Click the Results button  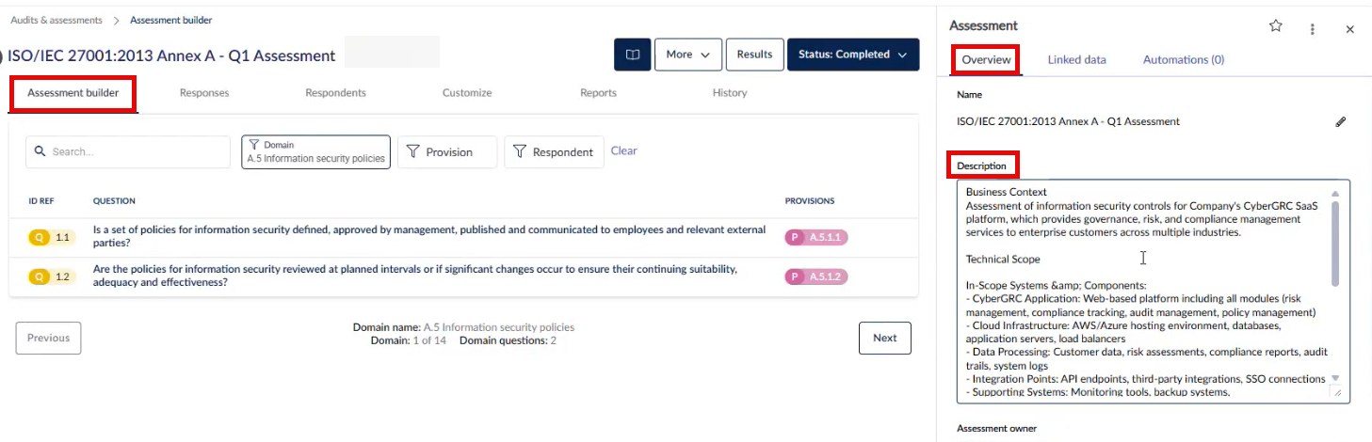click(754, 55)
